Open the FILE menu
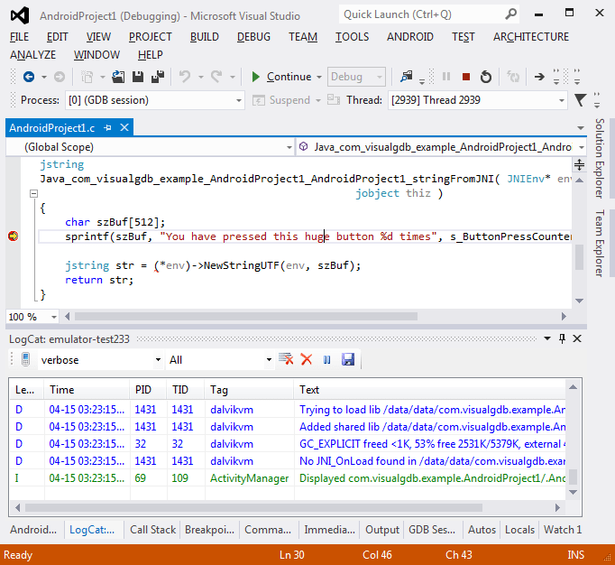Image resolution: width=615 pixels, height=565 pixels. pyautogui.click(x=19, y=37)
